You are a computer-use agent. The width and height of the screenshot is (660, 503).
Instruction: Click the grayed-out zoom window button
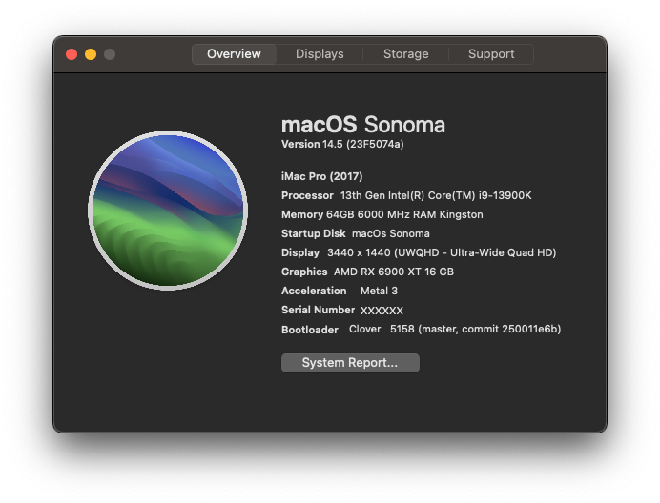point(110,54)
